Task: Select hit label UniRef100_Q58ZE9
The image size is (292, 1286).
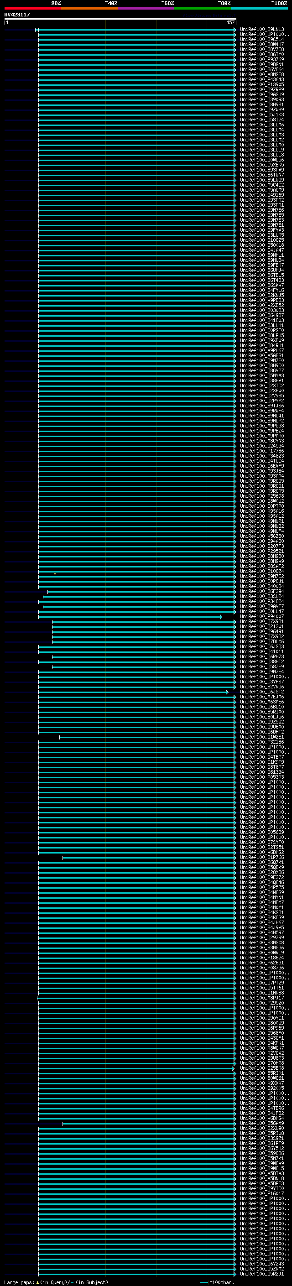Action: 262,666
